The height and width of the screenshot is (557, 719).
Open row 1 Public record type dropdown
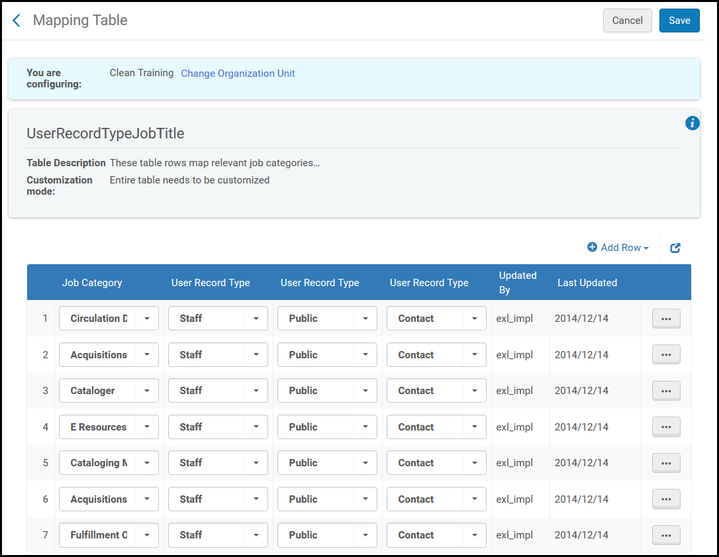327,319
